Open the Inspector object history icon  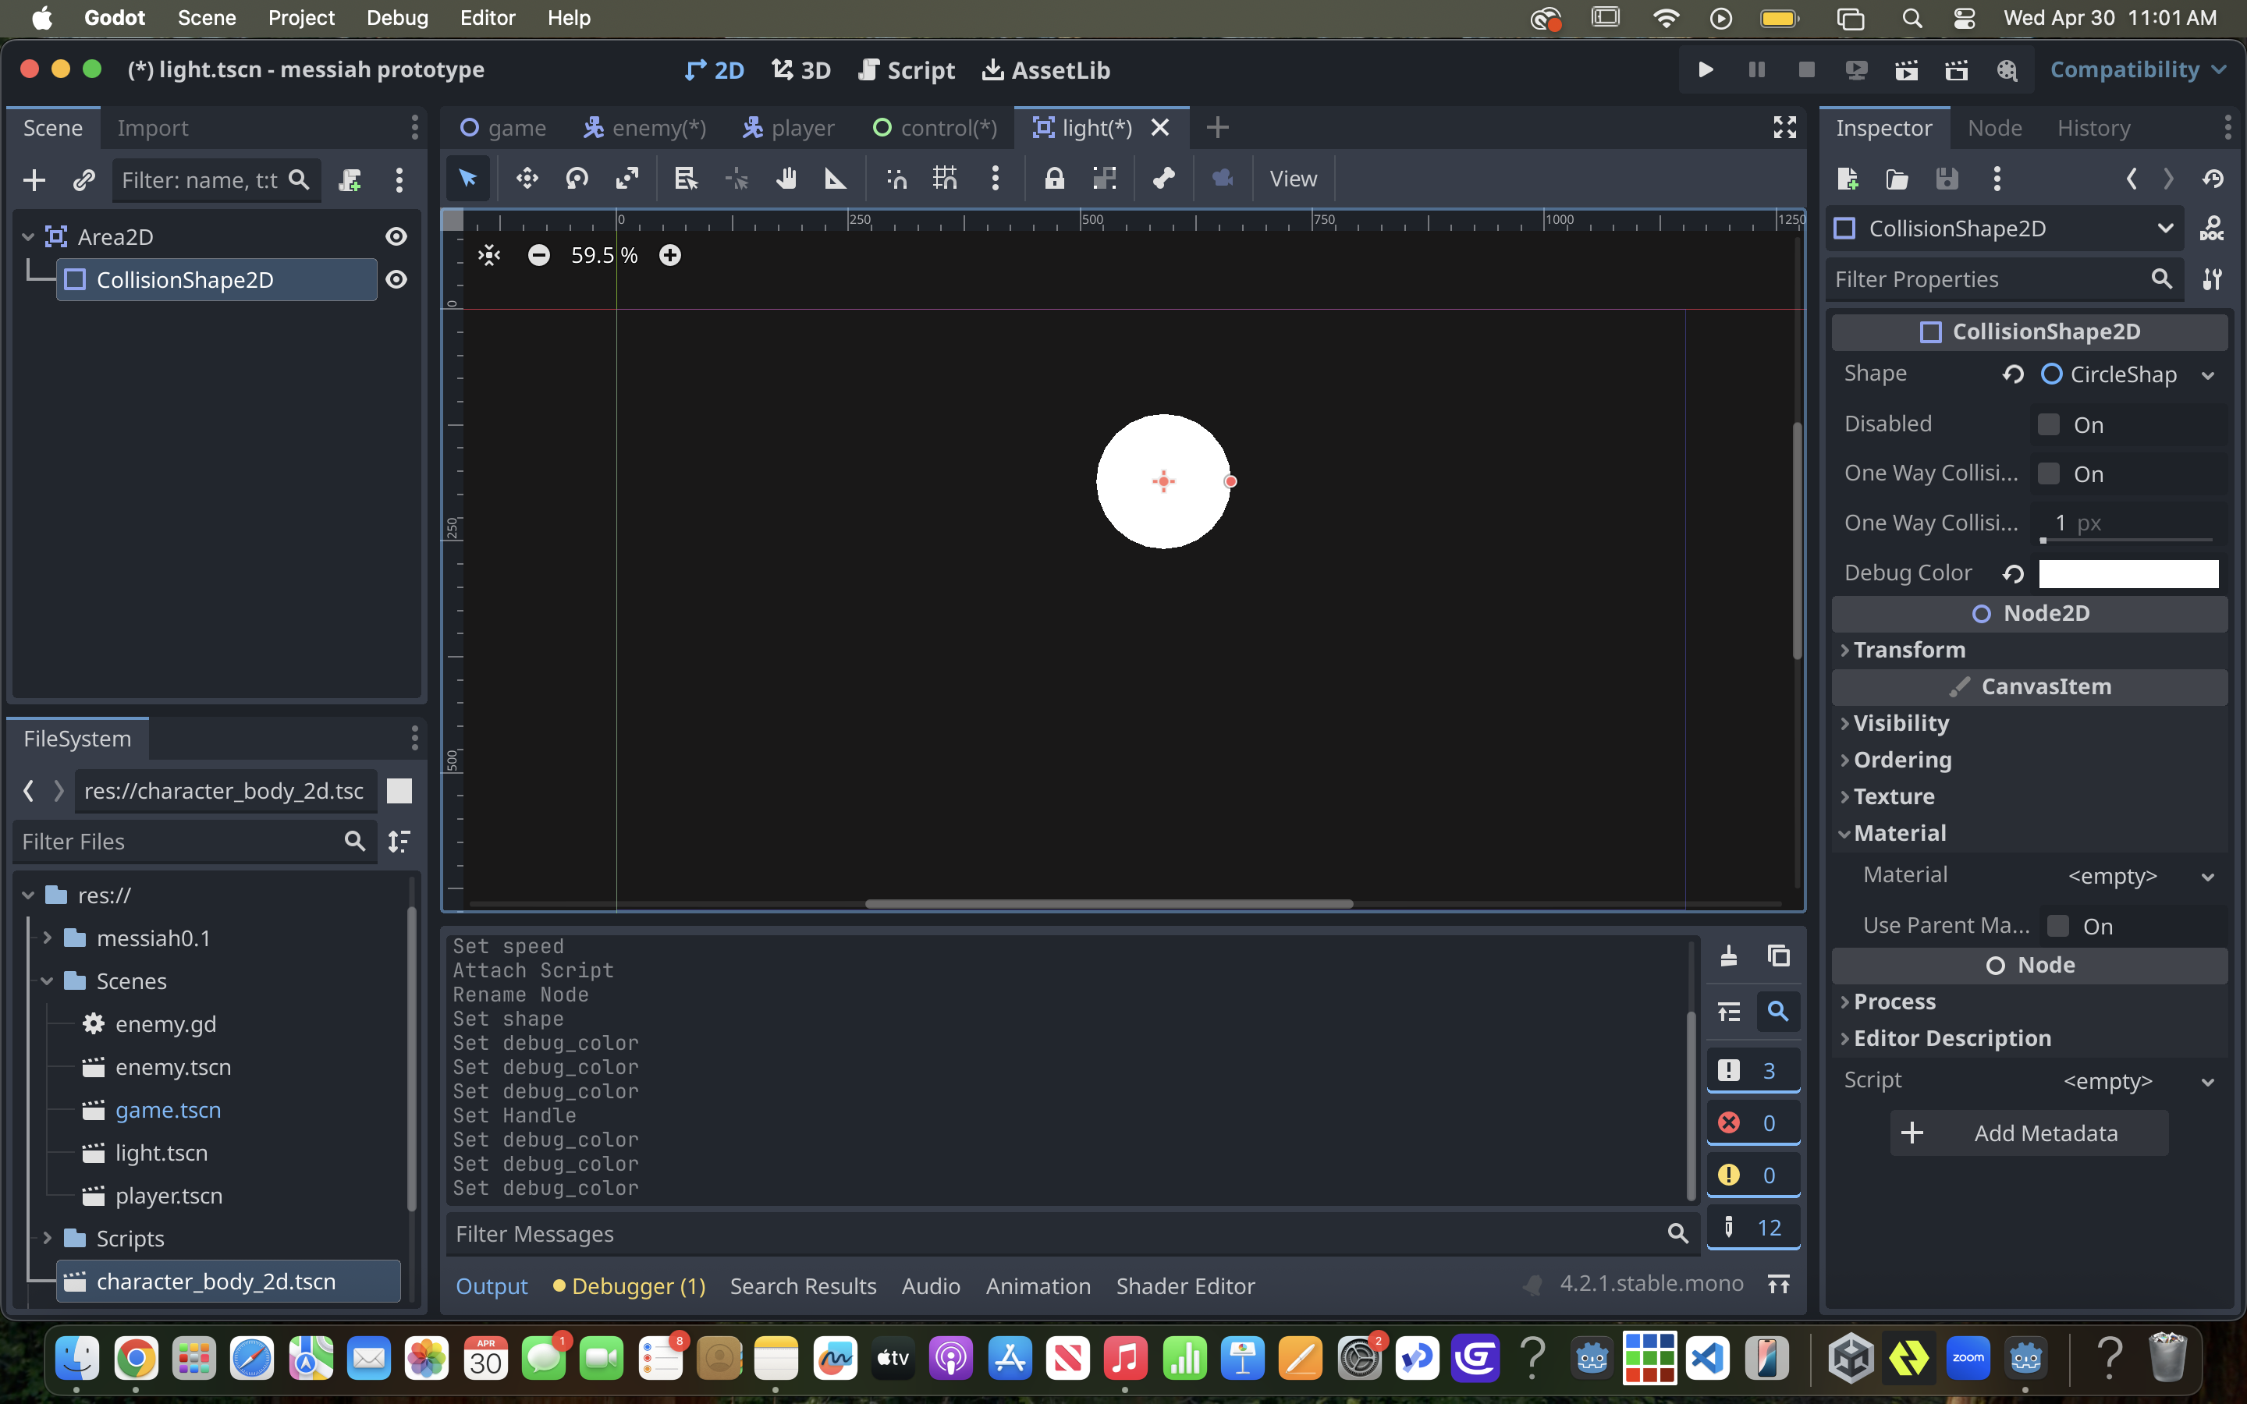point(2213,179)
